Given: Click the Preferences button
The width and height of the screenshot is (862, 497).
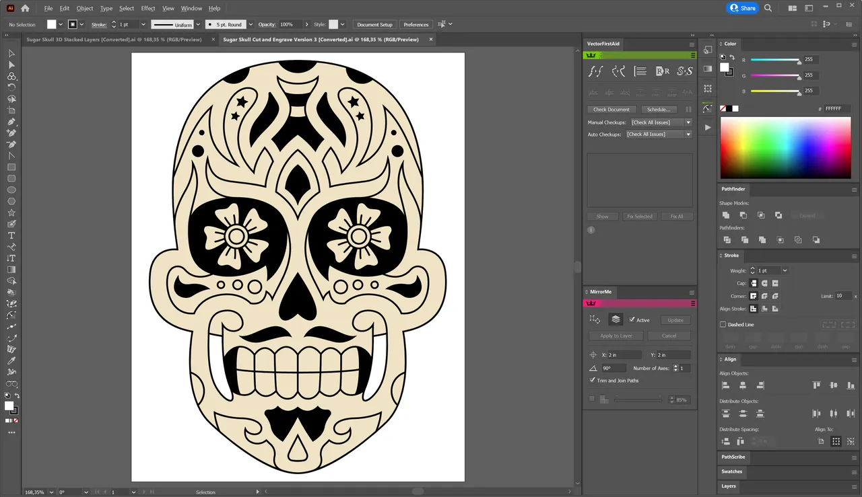Looking at the screenshot, I should point(416,24).
